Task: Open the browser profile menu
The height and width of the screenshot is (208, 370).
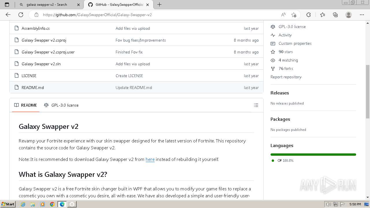Action: coord(349,15)
